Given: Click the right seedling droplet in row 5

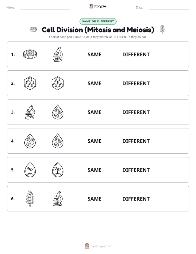Looking at the screenshot, I should pos(58,170).
